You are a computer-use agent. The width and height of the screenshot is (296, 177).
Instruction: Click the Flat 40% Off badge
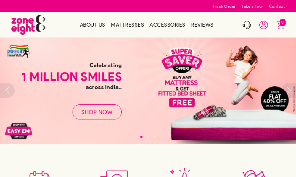coord(275,99)
